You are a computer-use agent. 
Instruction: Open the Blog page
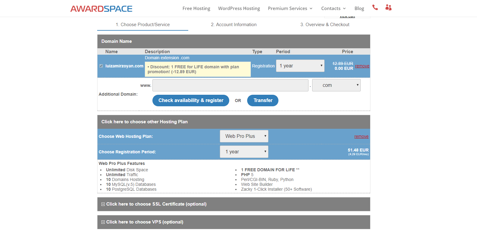click(359, 9)
